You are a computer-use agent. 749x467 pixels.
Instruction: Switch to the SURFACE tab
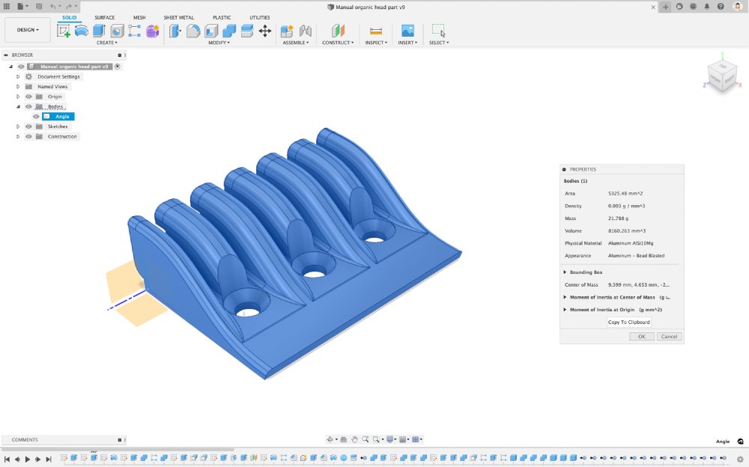(x=105, y=17)
